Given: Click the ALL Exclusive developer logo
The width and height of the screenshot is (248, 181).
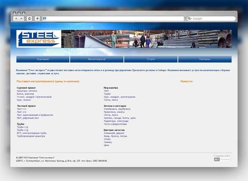Looking at the screenshot, I should tap(222, 159).
